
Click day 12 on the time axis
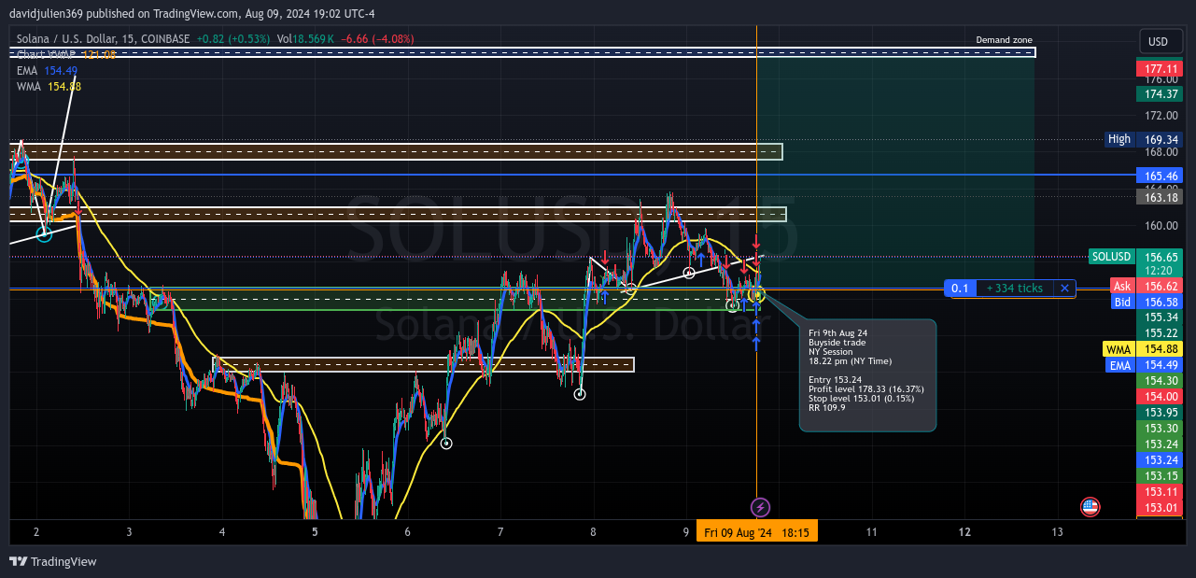[964, 532]
